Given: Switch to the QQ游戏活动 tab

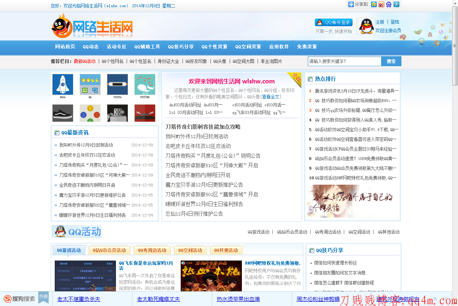Looking at the screenshot, I should 69,250.
